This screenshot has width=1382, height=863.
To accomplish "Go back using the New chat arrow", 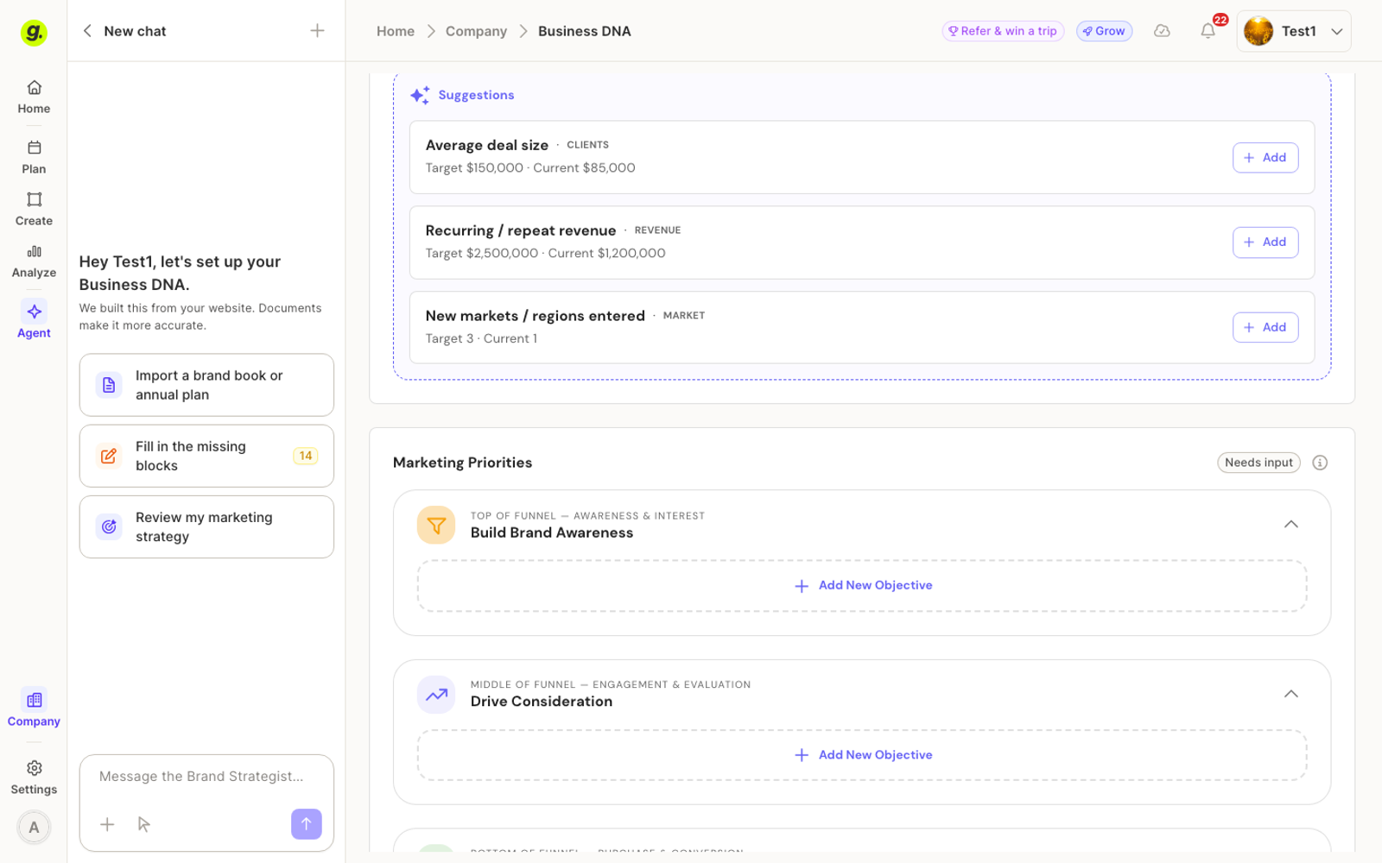I will pos(87,31).
